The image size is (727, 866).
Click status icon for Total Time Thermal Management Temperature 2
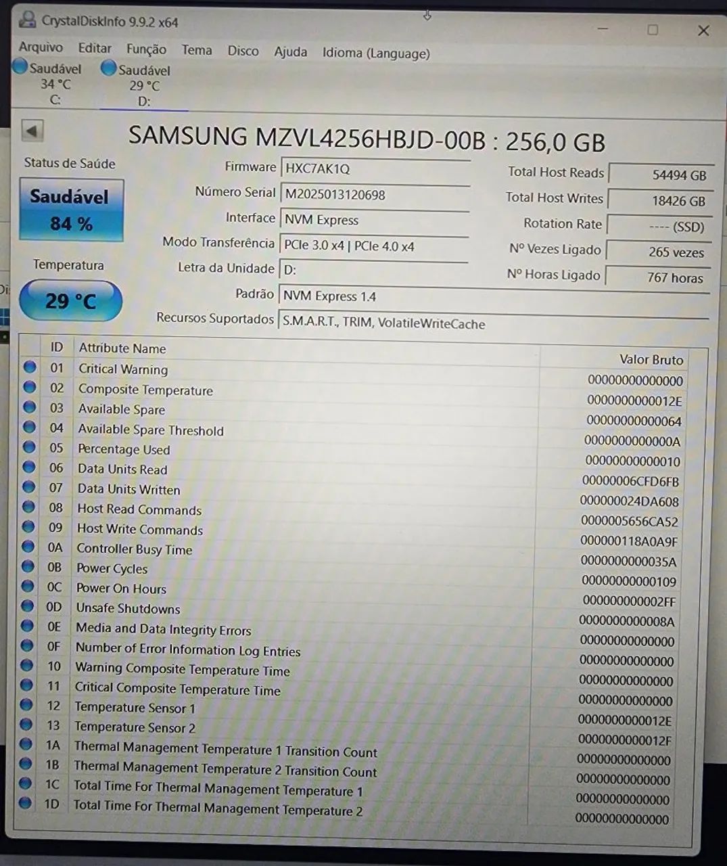point(25,802)
